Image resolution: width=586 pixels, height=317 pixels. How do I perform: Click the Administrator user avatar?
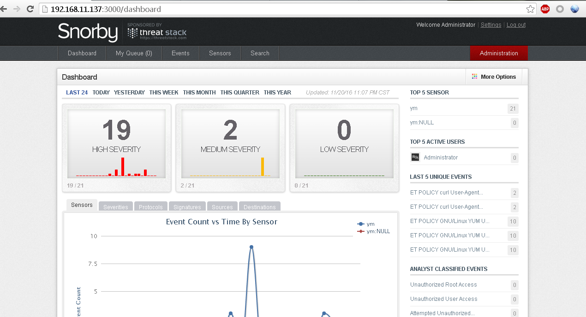(x=415, y=158)
